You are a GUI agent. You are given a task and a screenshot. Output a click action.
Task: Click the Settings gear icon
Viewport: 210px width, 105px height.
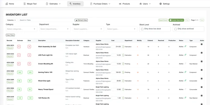coord(160,4)
